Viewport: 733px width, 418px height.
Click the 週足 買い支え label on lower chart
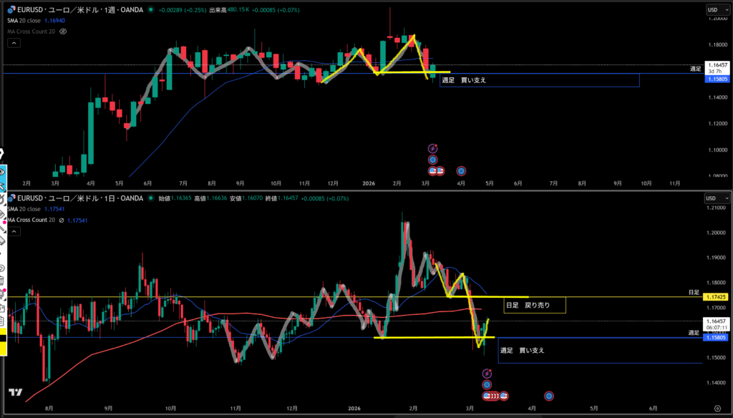(x=522, y=350)
